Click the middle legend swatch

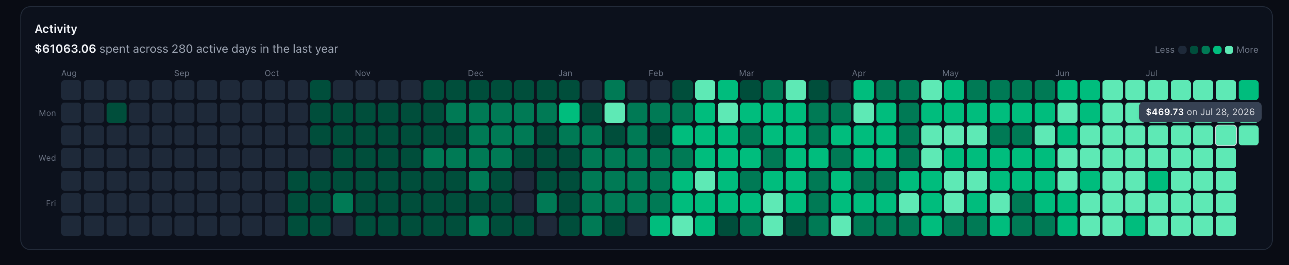click(x=1206, y=50)
